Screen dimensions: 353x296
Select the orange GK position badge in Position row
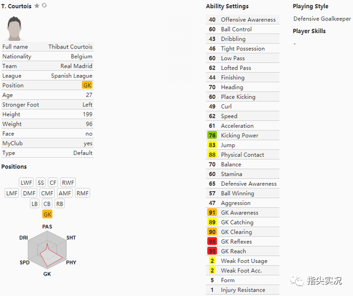coord(87,85)
